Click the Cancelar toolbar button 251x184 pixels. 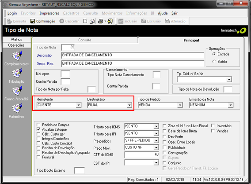[x=69, y=21]
